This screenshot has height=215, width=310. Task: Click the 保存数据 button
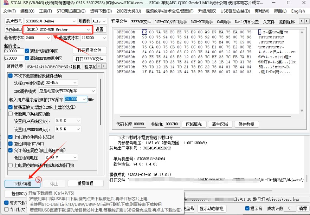coord(246,124)
